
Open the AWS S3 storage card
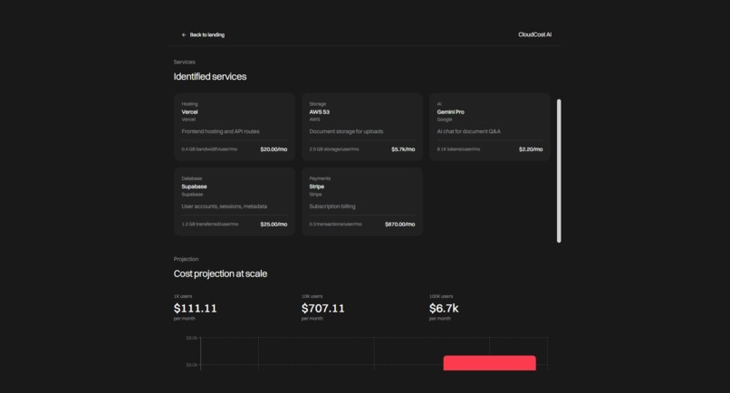(x=362, y=127)
